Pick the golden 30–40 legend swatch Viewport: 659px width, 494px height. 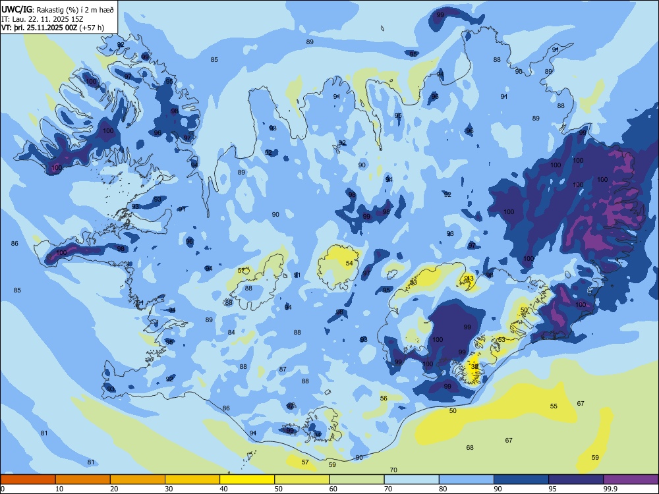point(192,480)
